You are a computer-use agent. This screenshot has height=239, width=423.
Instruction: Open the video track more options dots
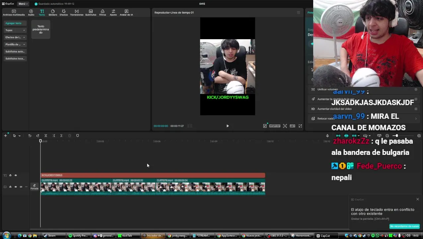(26, 187)
